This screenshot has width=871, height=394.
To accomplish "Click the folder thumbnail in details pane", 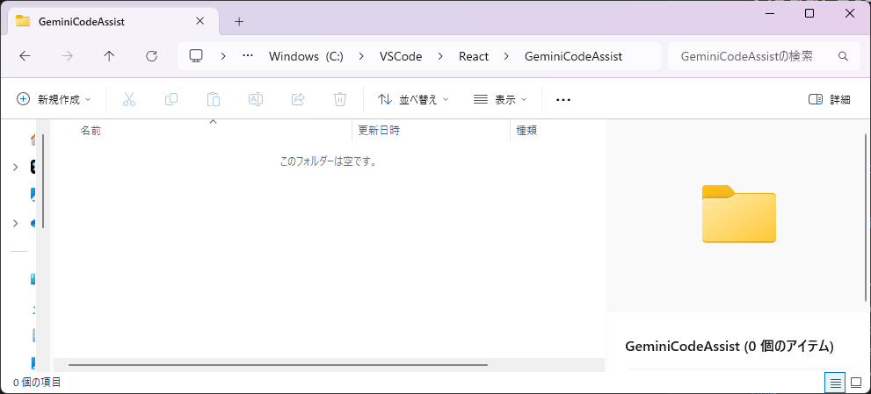I will point(739,213).
